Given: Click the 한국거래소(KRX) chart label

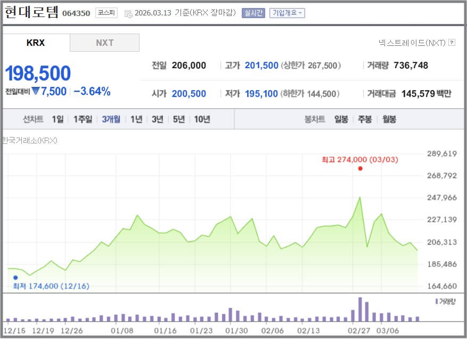Looking at the screenshot, I should click(29, 140).
